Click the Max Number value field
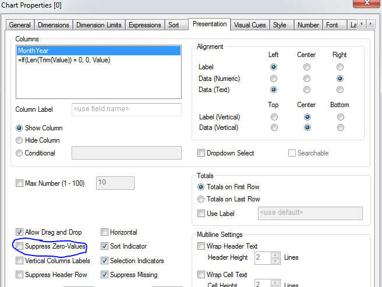Screen dimensions: 382x287 (115, 183)
